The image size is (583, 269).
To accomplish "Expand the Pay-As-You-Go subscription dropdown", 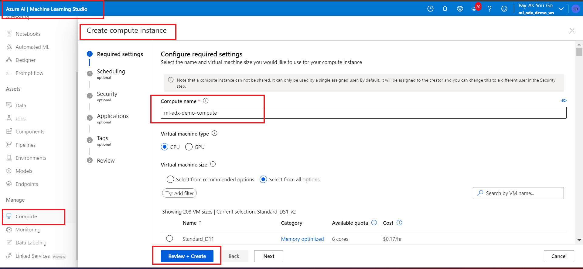I will (x=561, y=9).
